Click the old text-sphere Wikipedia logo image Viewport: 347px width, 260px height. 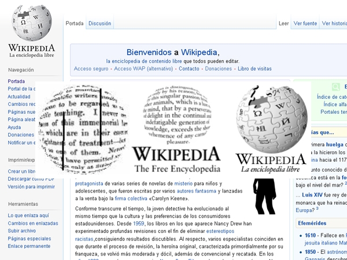pos(83,129)
